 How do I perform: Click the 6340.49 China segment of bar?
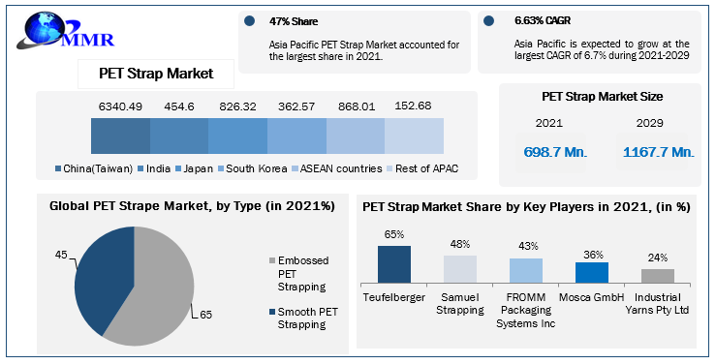point(120,136)
